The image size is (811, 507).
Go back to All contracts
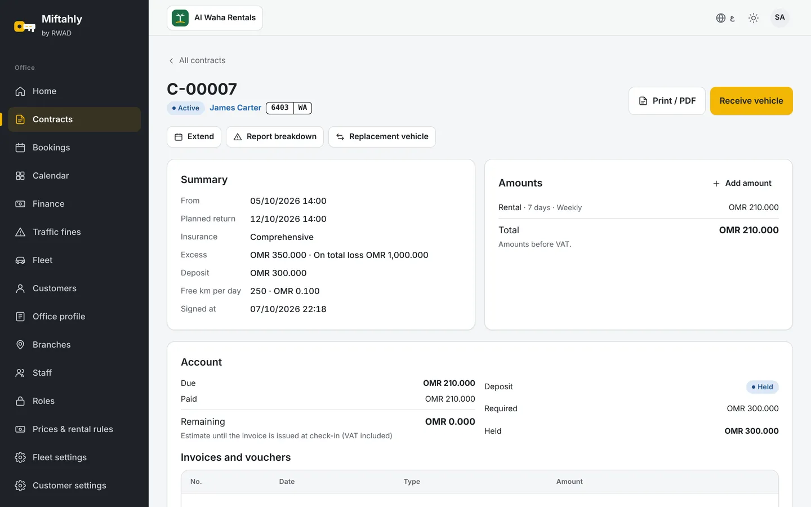point(197,60)
